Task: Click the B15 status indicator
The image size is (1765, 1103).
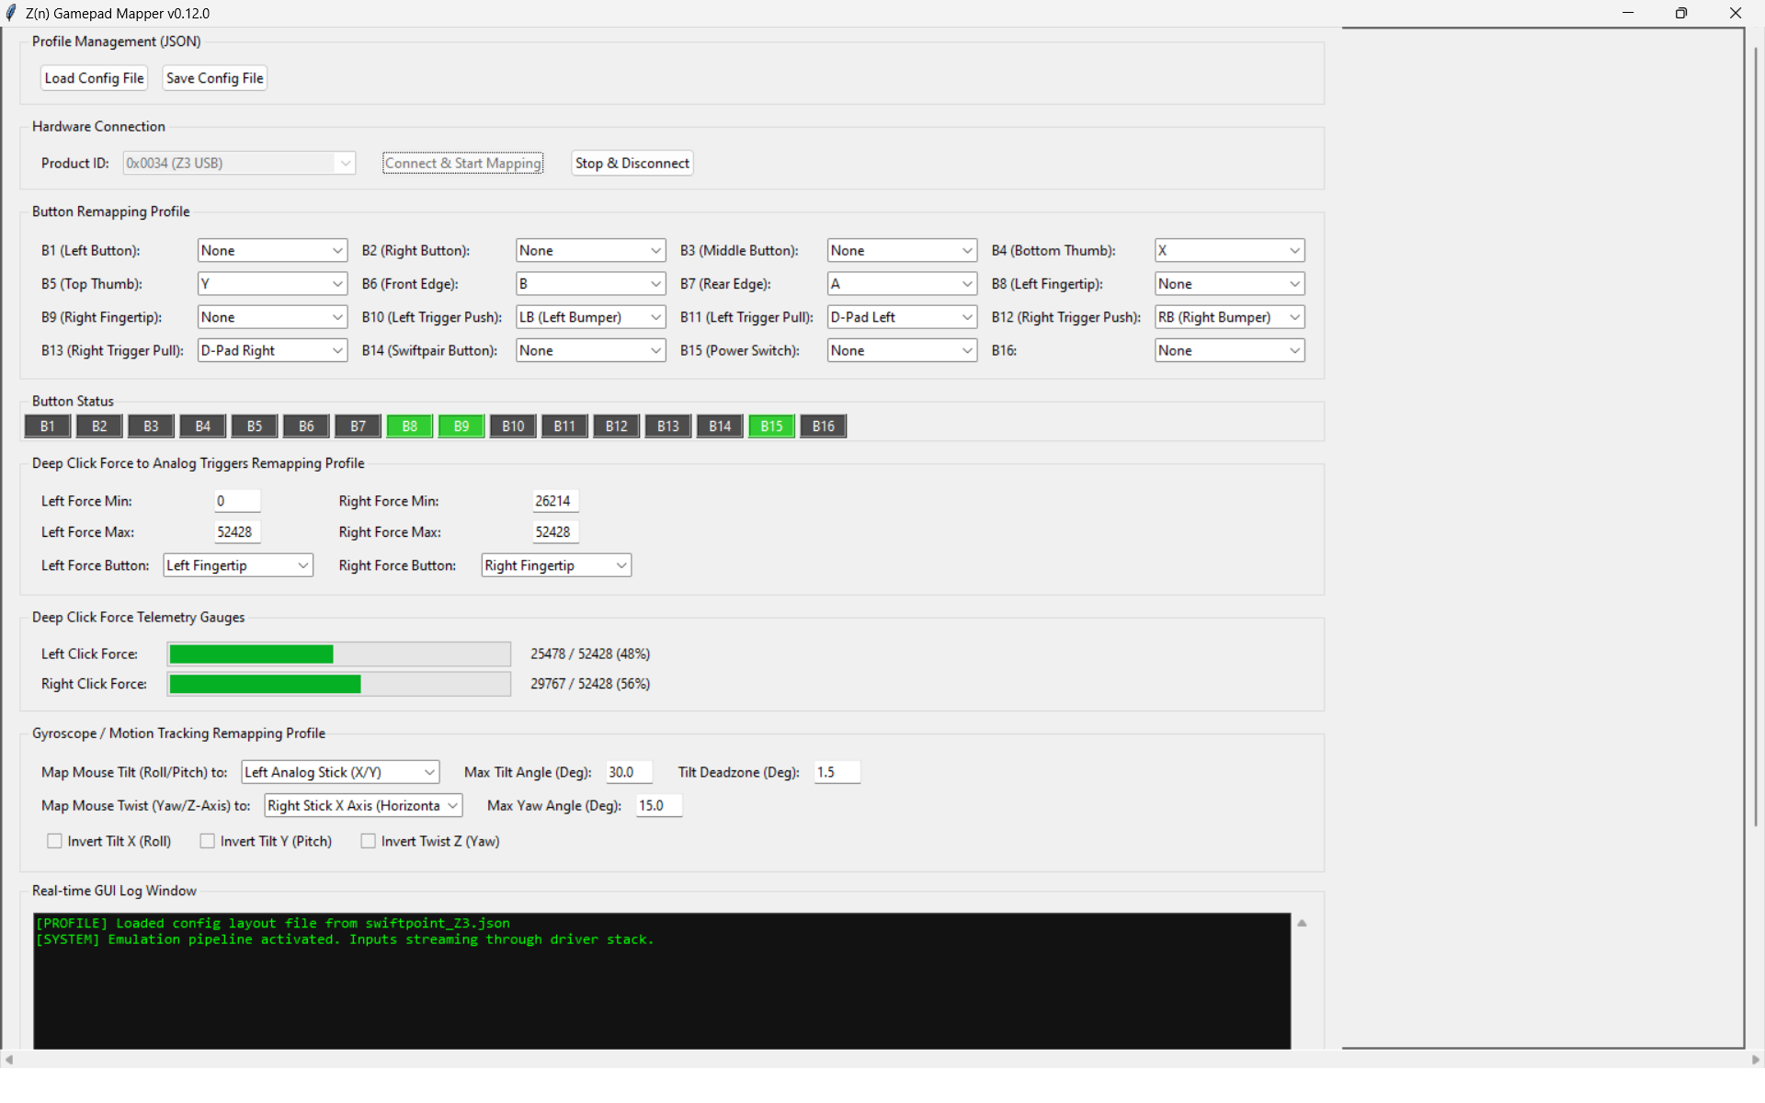Action: (771, 426)
